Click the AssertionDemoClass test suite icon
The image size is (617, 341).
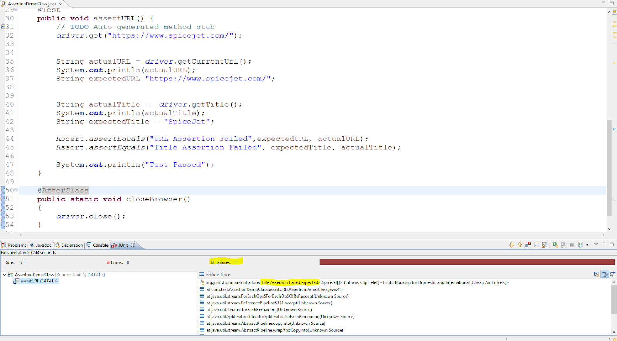[11, 275]
